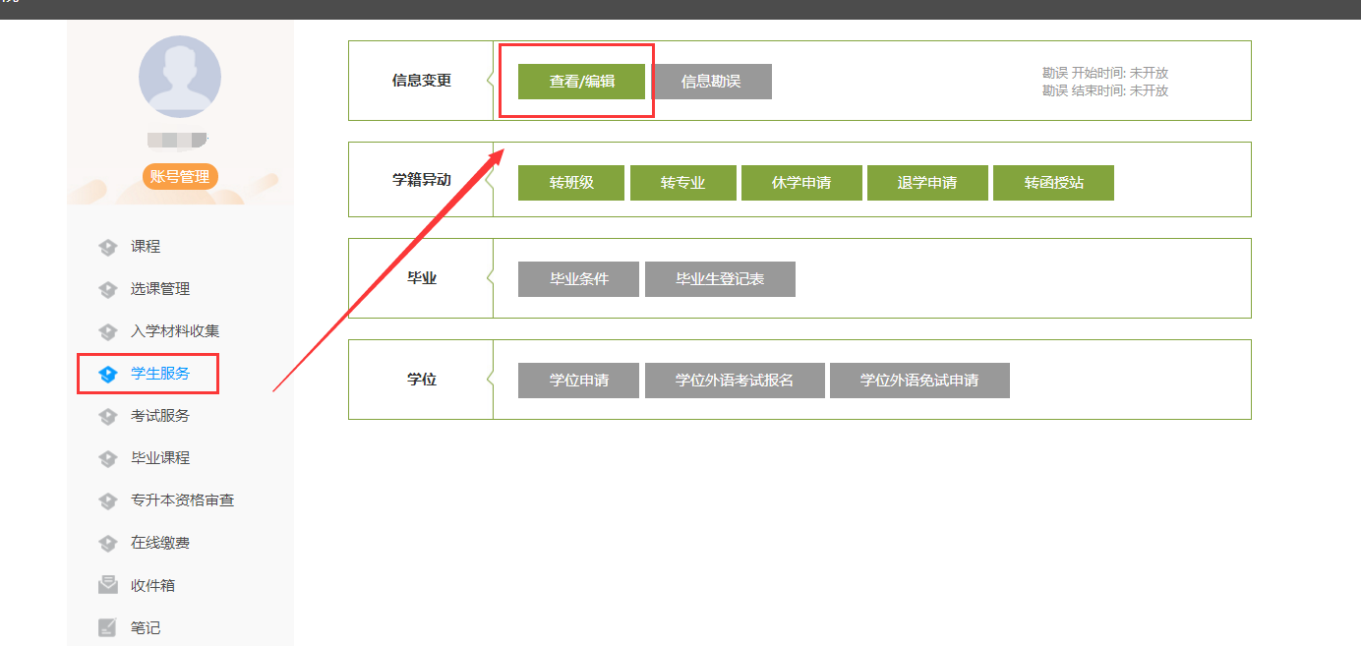Go to 在线缴费 in the sidebar

[x=160, y=543]
